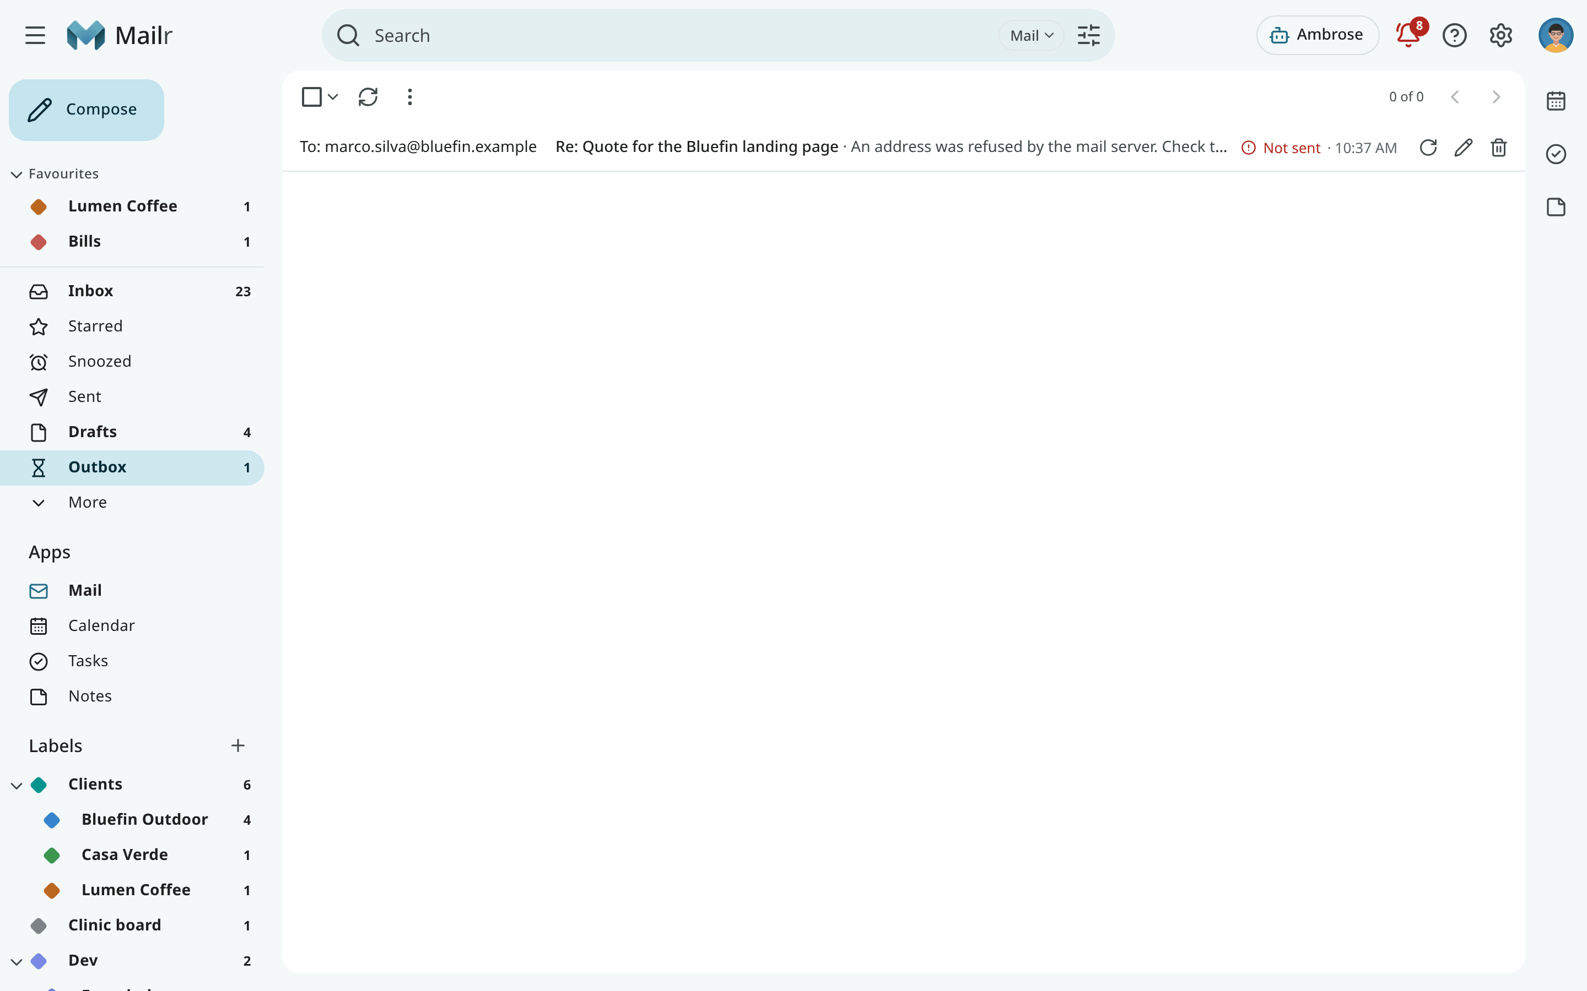Screen dimensions: 1587x991
Task: Open the Calendar app link
Action: pos(132,626)
